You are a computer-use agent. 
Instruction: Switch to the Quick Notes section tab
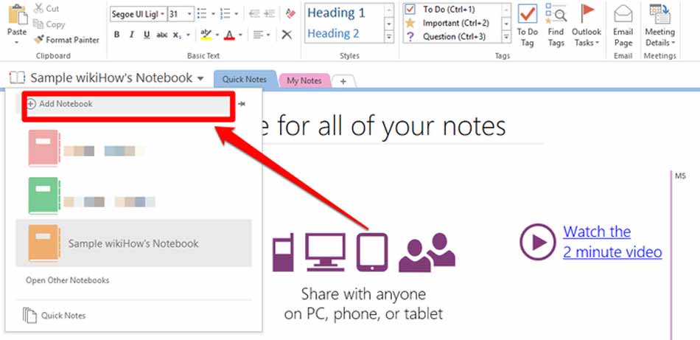[x=244, y=80]
